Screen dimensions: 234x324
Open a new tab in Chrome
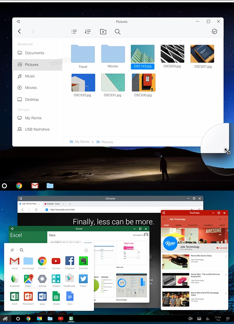pyautogui.click(x=70, y=204)
